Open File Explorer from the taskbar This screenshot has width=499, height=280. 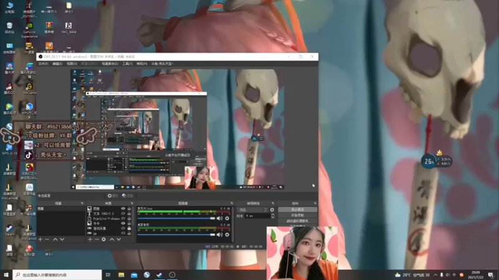click(121, 274)
